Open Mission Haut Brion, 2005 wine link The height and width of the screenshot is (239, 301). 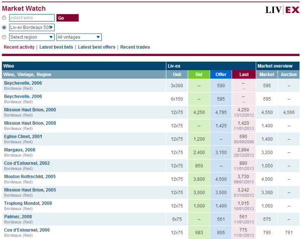[30, 190]
